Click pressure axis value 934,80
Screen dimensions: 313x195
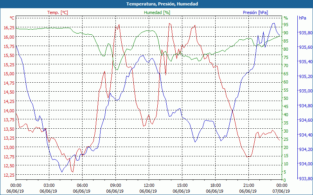coord(306,106)
